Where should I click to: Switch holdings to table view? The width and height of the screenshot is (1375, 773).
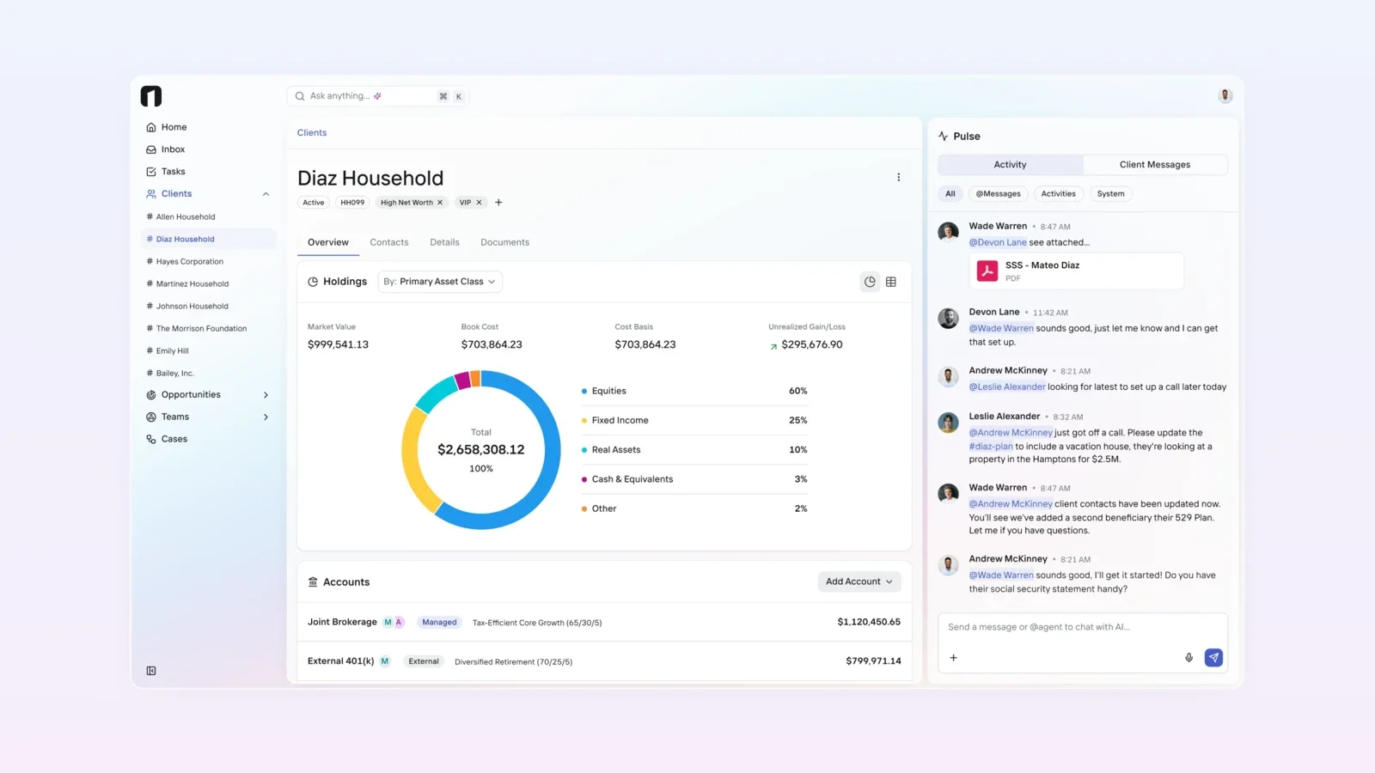[x=891, y=282]
